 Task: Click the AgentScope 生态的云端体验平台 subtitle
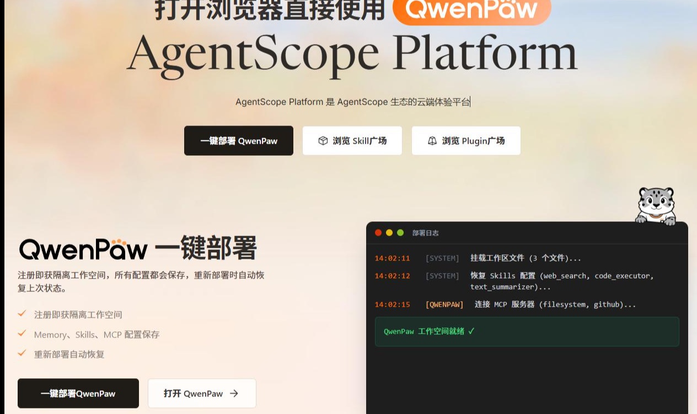click(353, 102)
